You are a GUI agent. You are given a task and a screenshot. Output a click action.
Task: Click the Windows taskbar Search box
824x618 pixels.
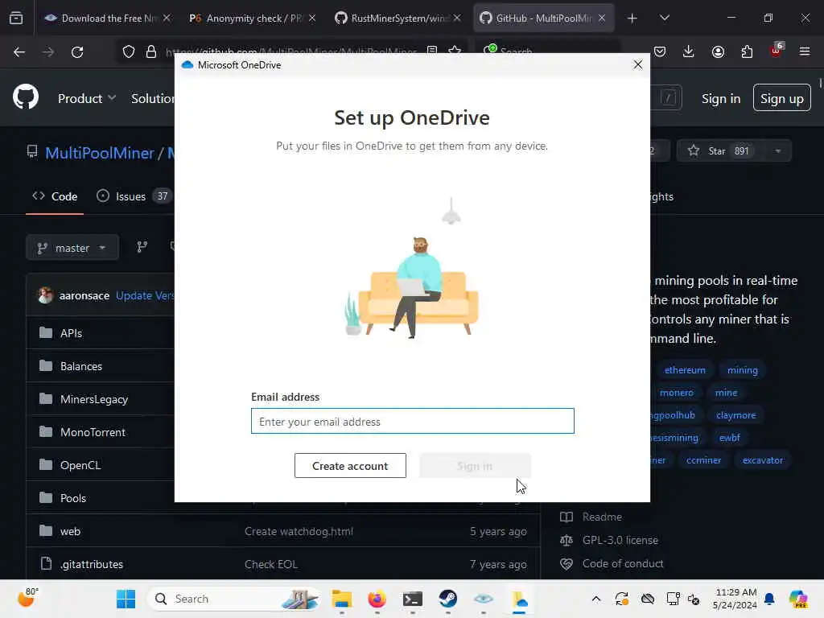[235, 599]
